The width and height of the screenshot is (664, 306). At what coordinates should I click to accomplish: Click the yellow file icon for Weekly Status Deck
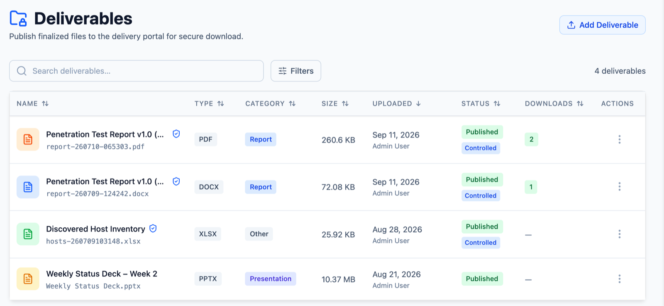click(x=28, y=279)
